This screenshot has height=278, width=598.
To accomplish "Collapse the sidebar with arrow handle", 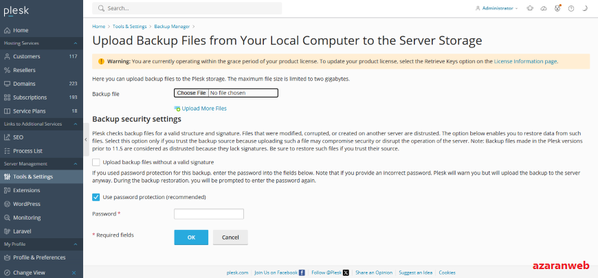I will (x=86, y=139).
